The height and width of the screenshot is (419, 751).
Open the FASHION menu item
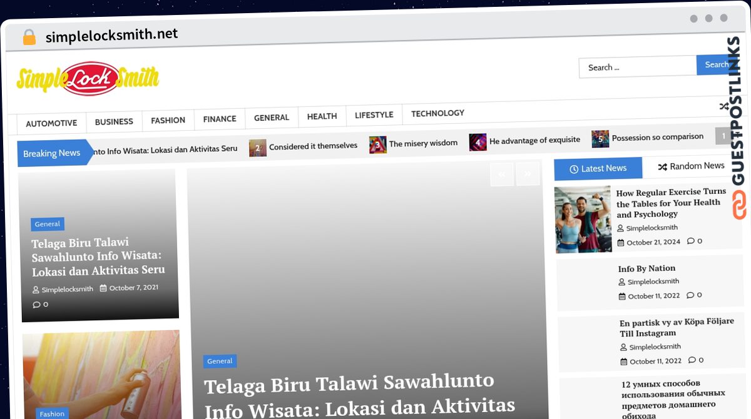pyautogui.click(x=168, y=120)
